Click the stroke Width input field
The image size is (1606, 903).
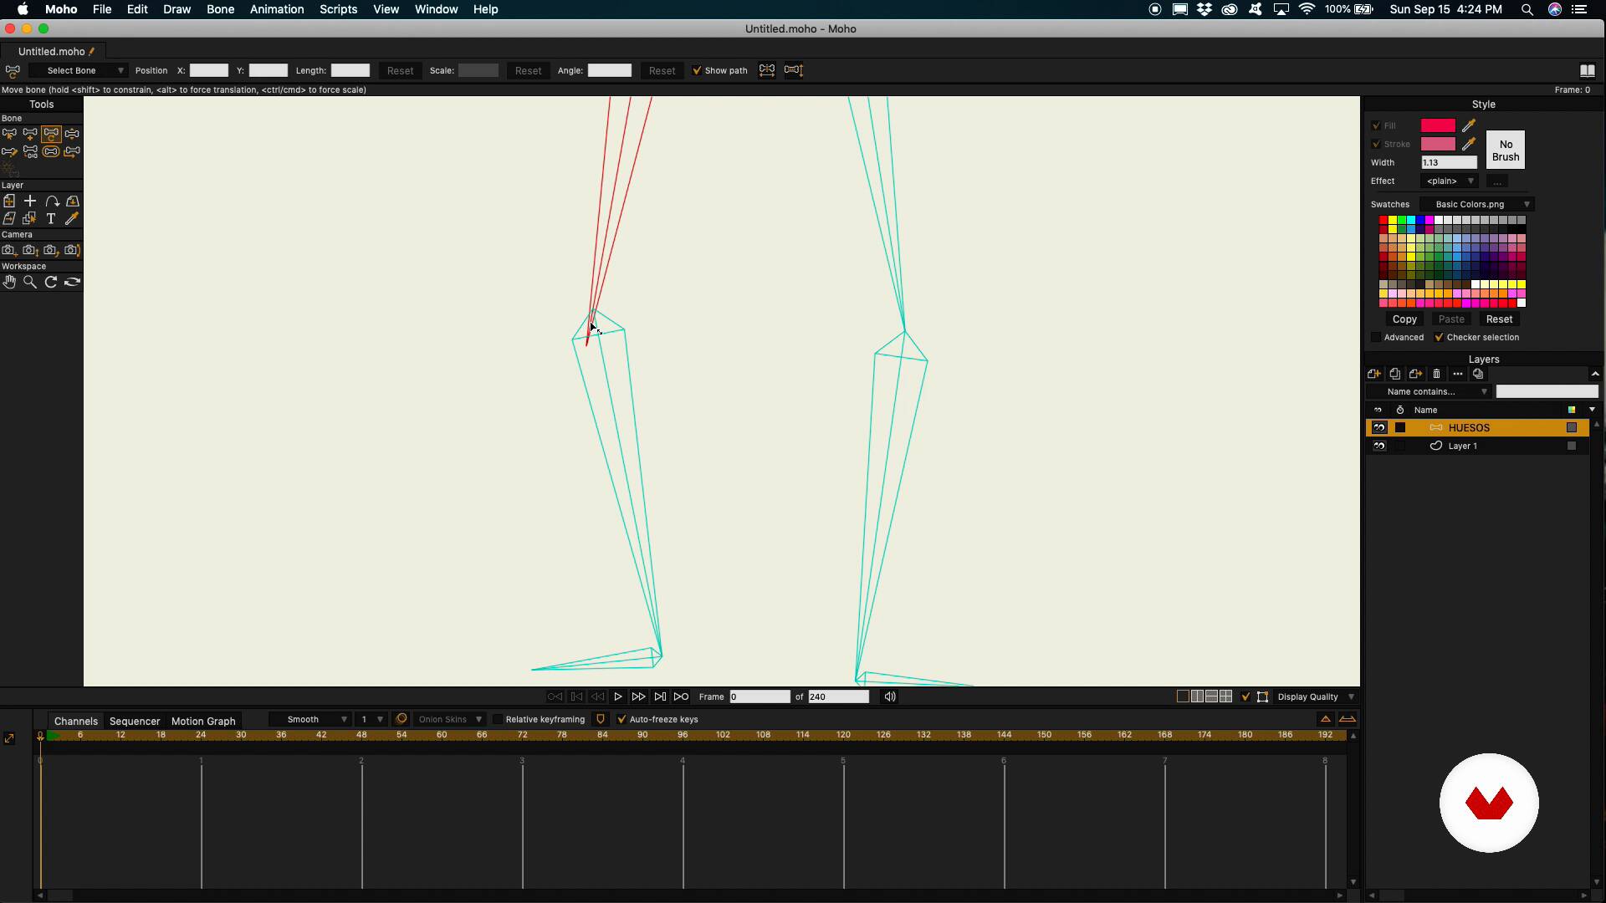[1450, 163]
